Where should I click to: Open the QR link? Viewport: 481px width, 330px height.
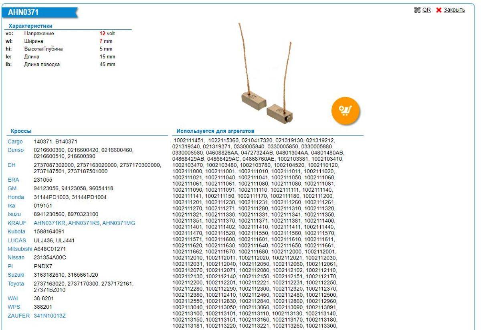pos(427,10)
